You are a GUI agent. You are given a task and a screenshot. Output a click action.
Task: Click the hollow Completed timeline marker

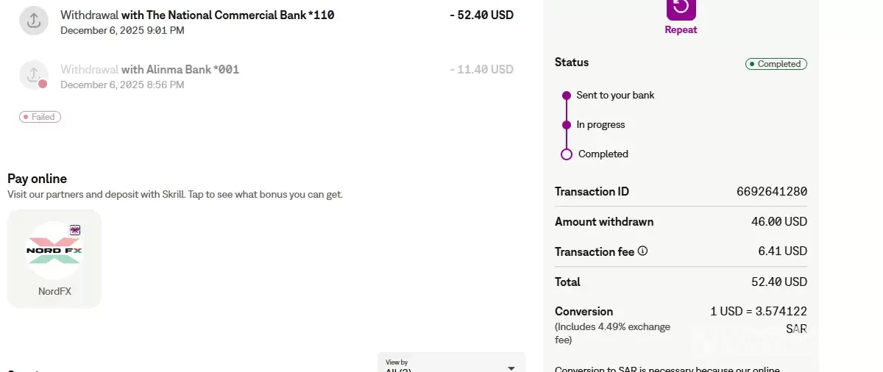coord(567,154)
